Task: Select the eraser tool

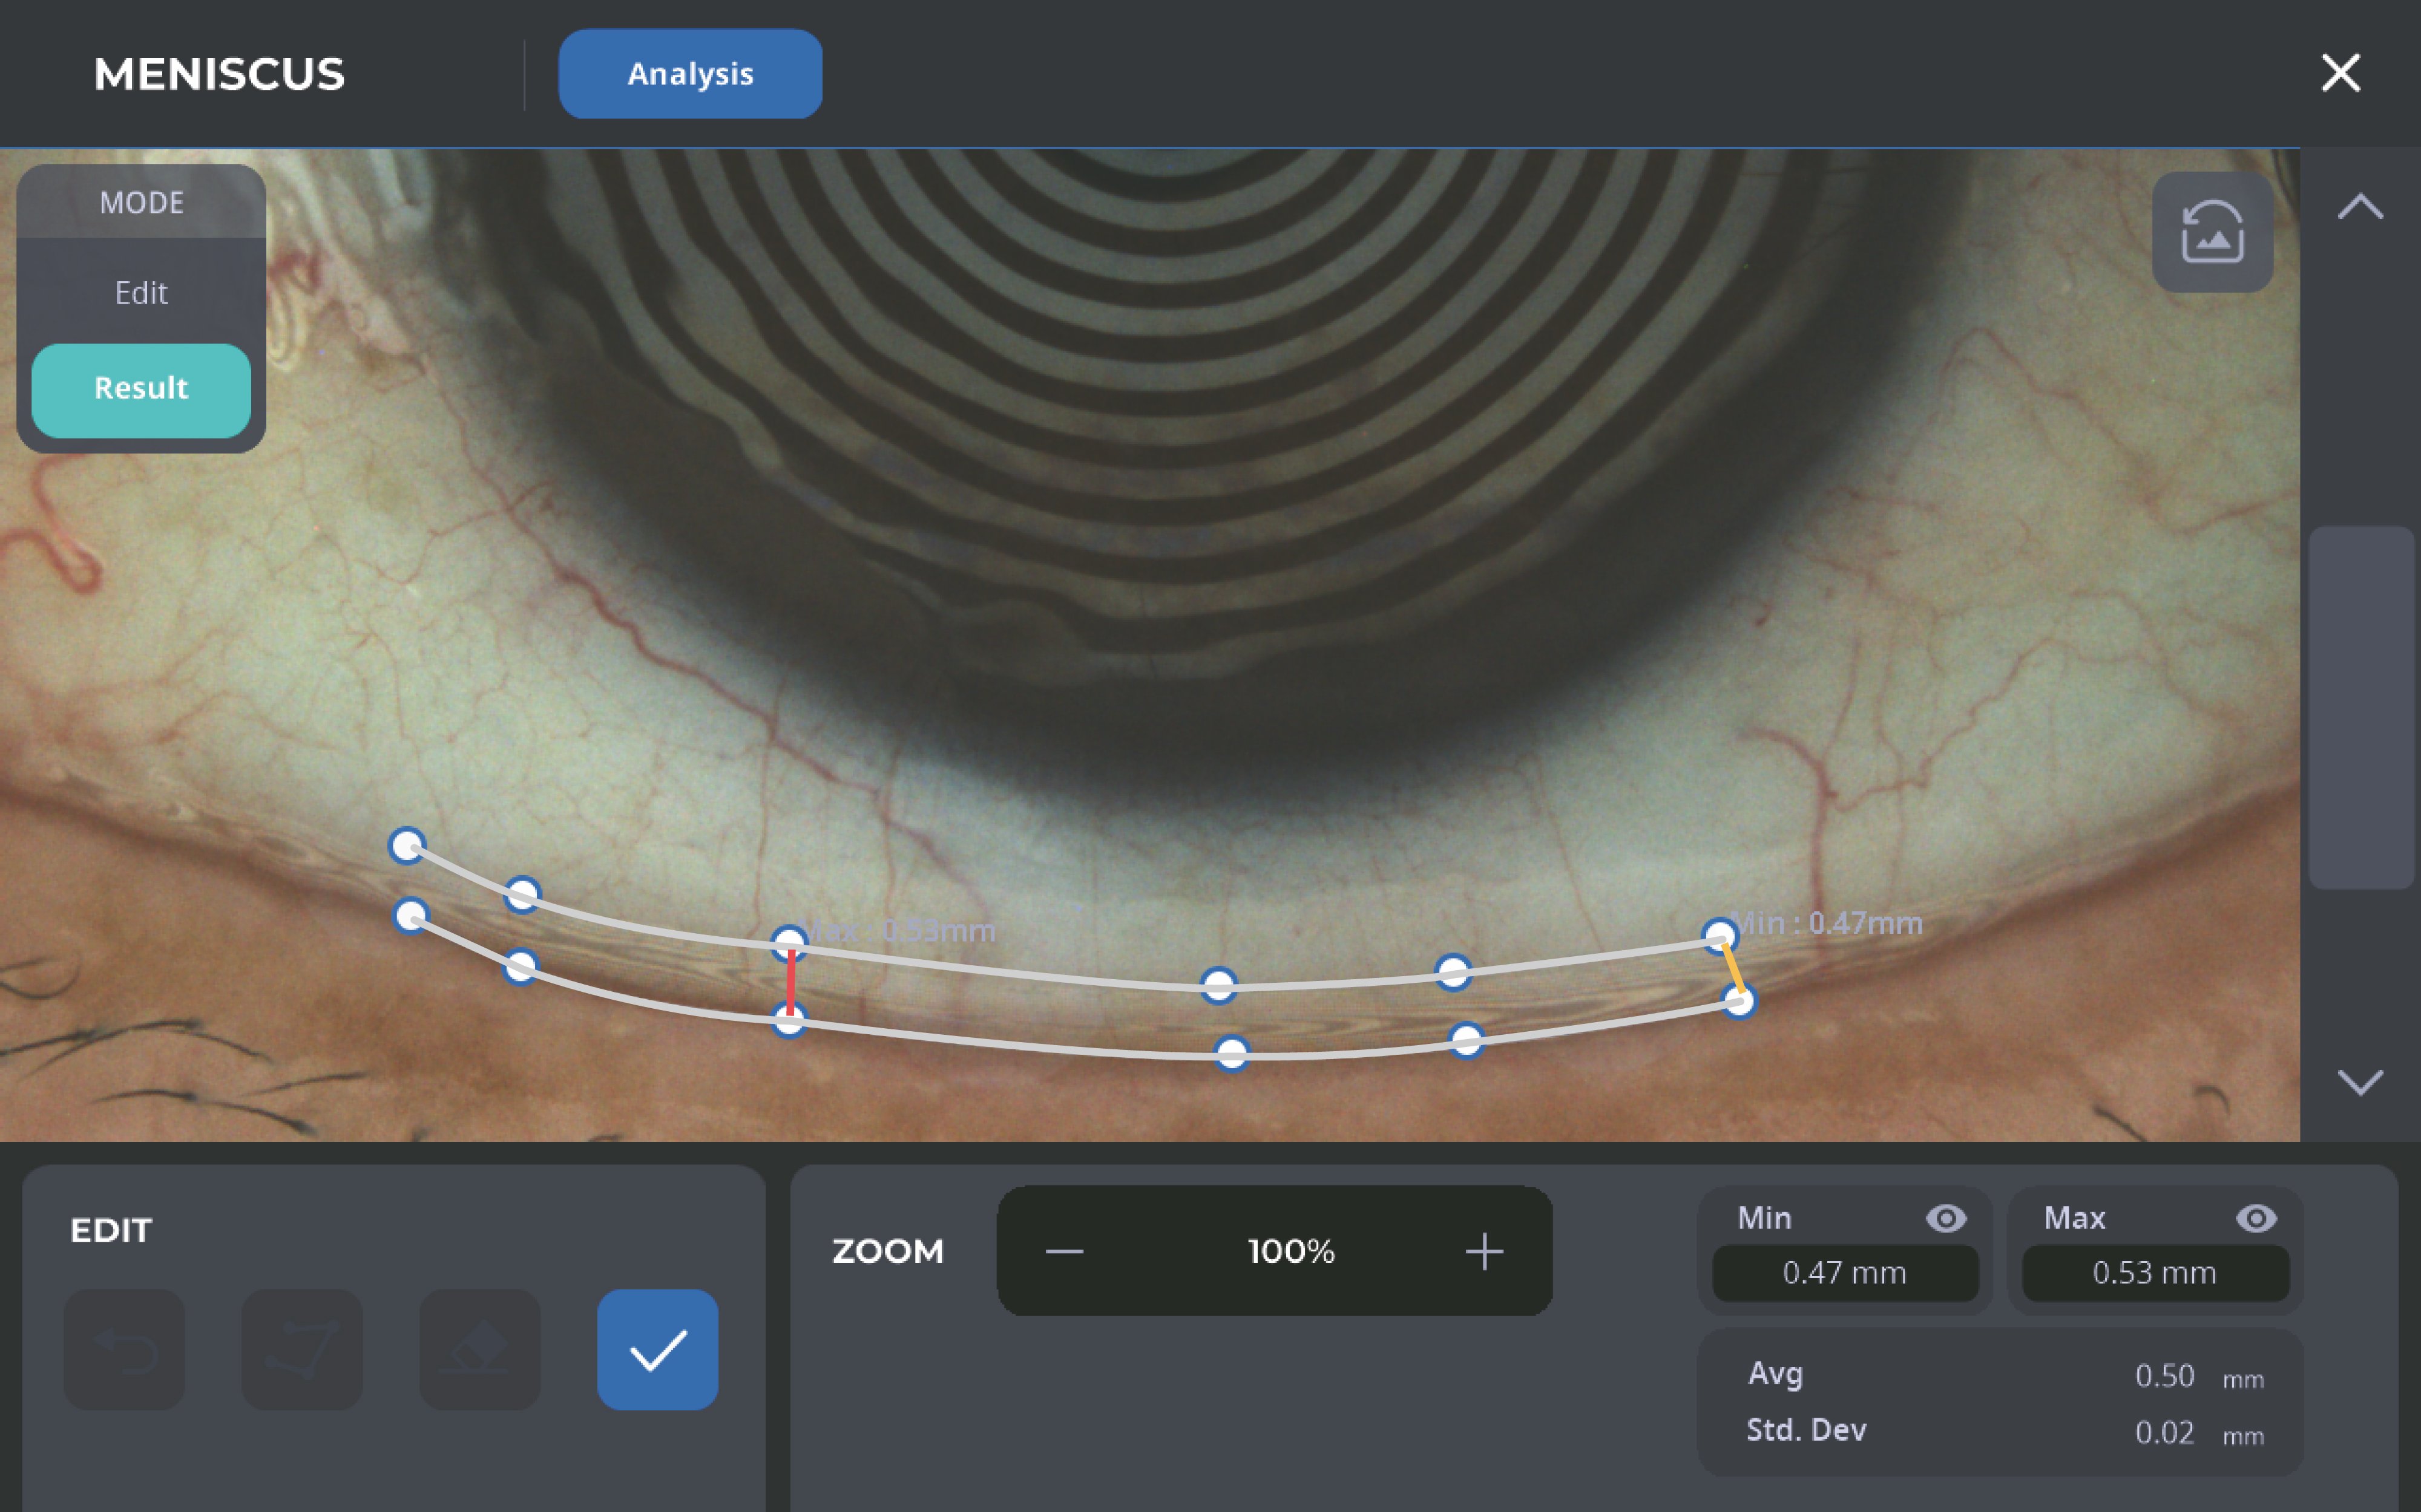Action: pyautogui.click(x=480, y=1350)
